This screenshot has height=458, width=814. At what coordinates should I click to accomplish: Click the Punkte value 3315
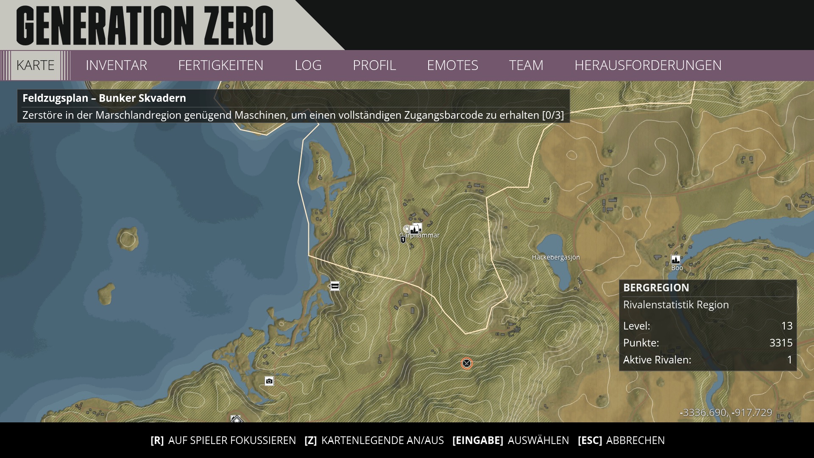781,343
